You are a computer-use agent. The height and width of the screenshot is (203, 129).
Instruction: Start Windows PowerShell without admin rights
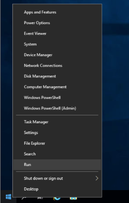click(57, 97)
